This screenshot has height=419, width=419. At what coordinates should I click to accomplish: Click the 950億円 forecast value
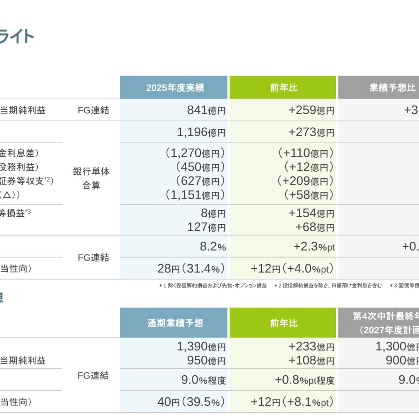tap(206, 360)
